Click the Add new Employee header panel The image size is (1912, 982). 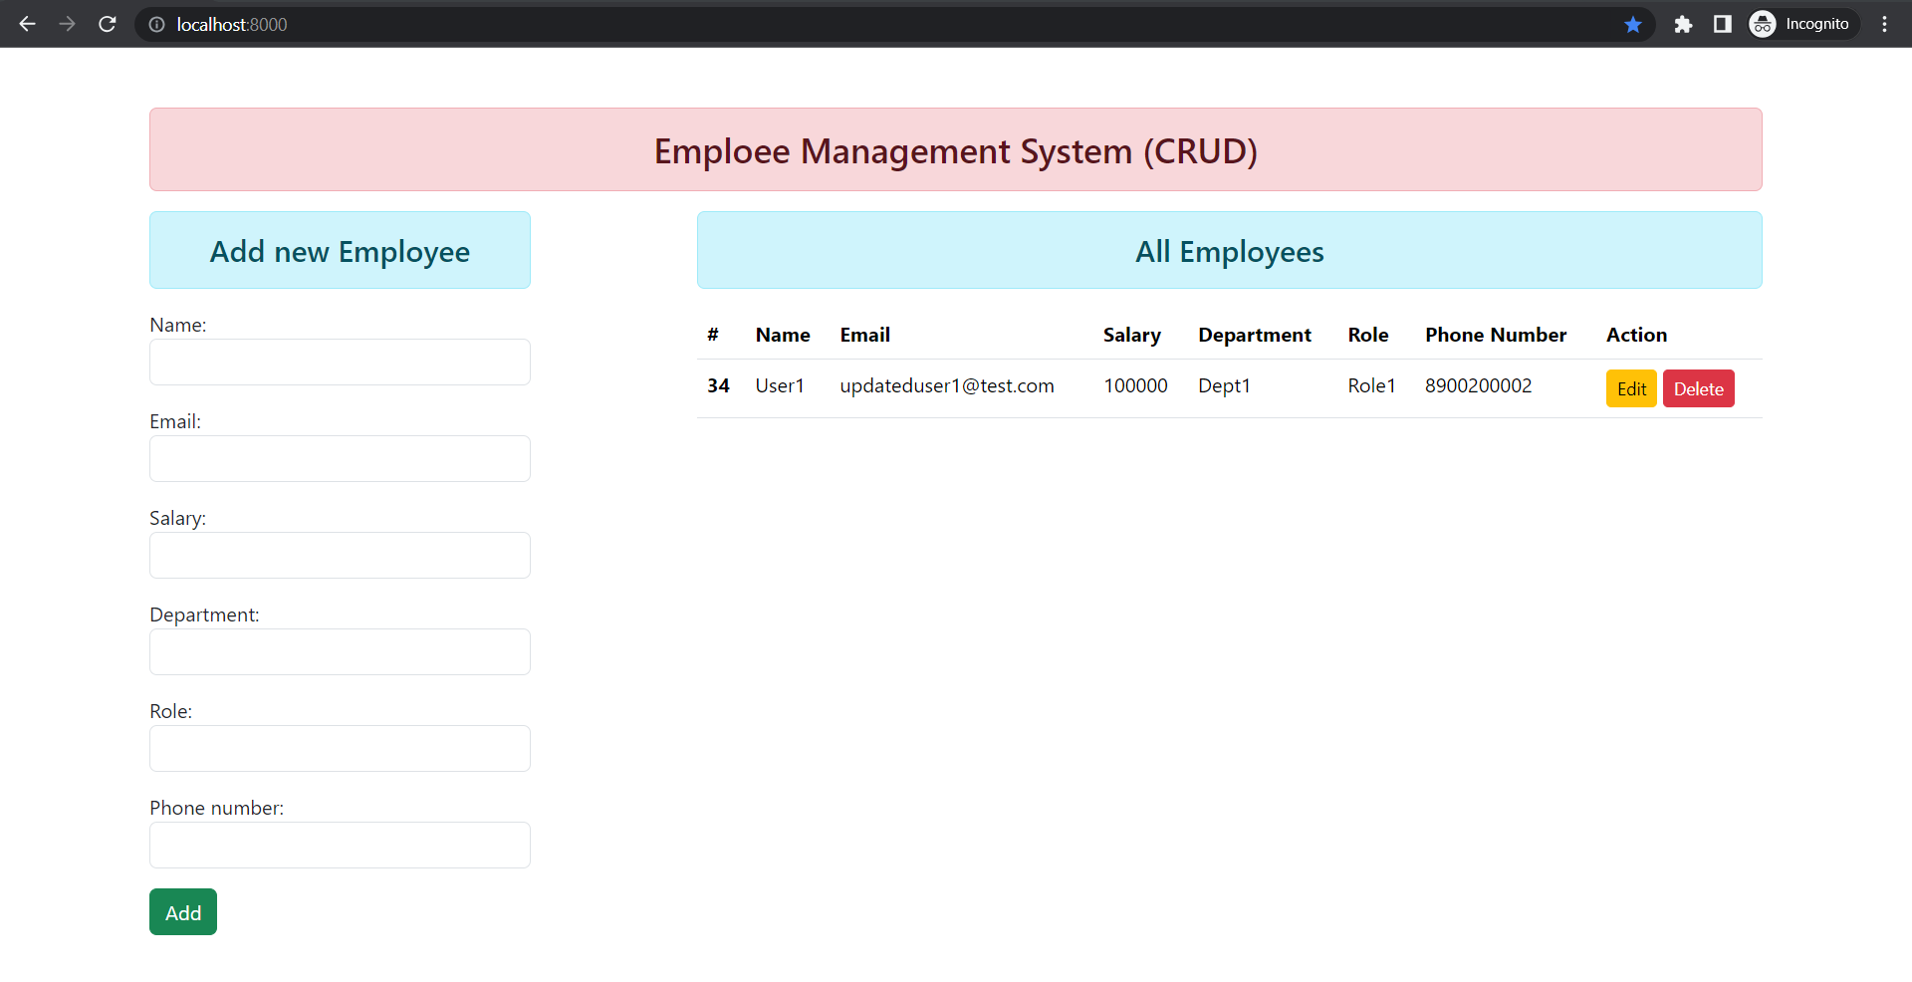coord(340,251)
